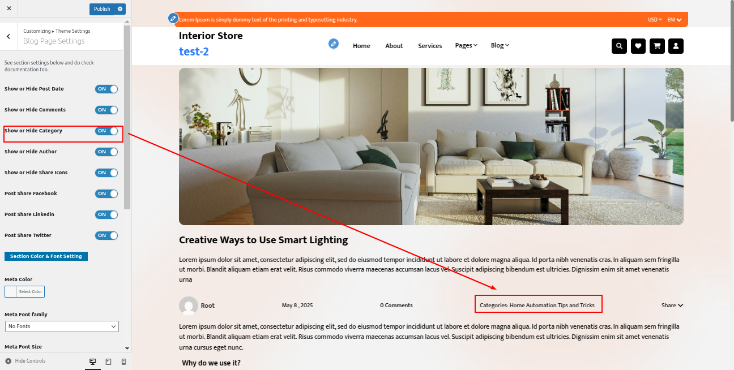This screenshot has width=734, height=370.
Task: Switch to desktop preview device icon
Action: click(x=93, y=362)
